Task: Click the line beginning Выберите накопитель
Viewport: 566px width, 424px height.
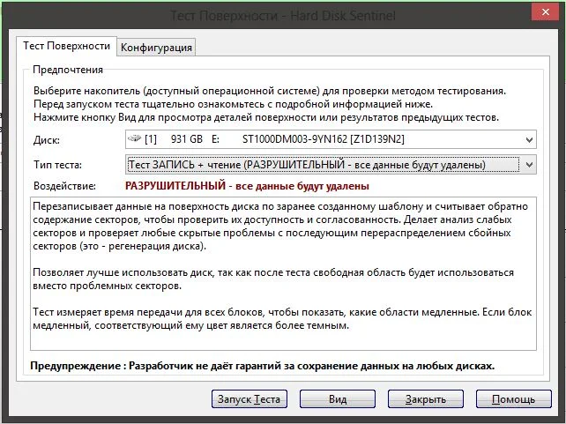Action: 270,91
